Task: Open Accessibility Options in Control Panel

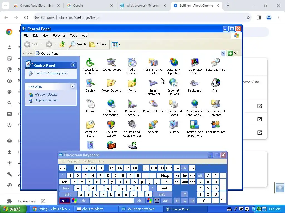Action: pos(90,66)
